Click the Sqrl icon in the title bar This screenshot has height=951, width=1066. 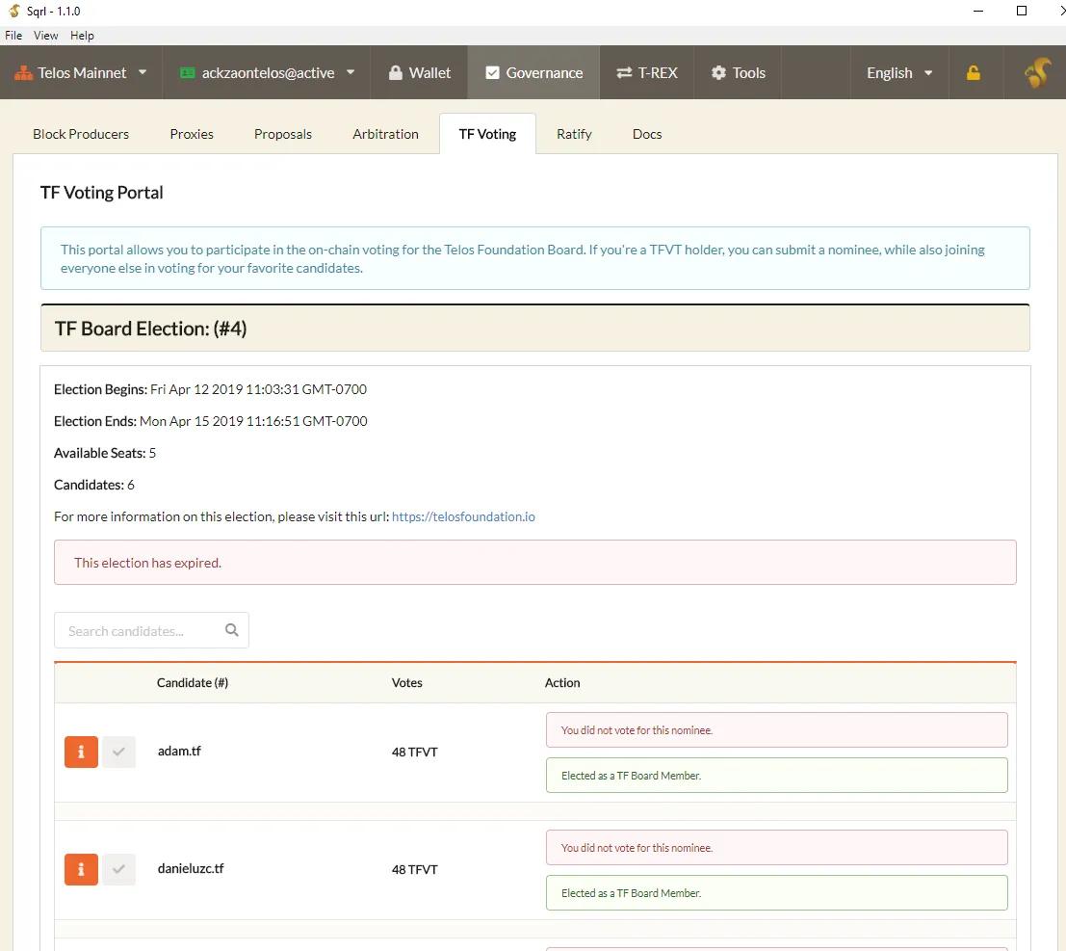click(13, 11)
